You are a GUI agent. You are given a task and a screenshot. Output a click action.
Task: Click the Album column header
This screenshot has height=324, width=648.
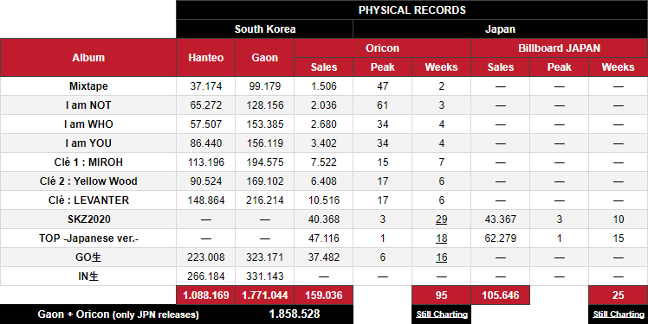pos(88,58)
